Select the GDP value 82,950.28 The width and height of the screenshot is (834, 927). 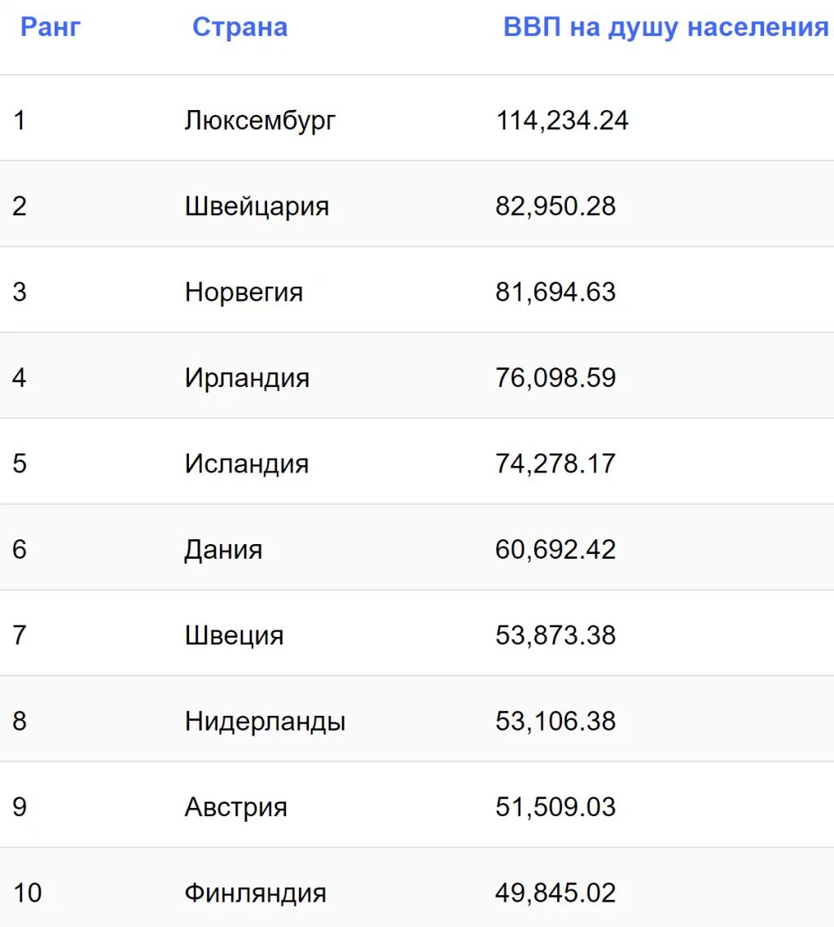555,206
